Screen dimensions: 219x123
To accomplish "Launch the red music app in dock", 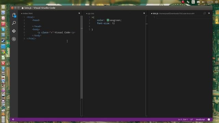I will 3,24.
